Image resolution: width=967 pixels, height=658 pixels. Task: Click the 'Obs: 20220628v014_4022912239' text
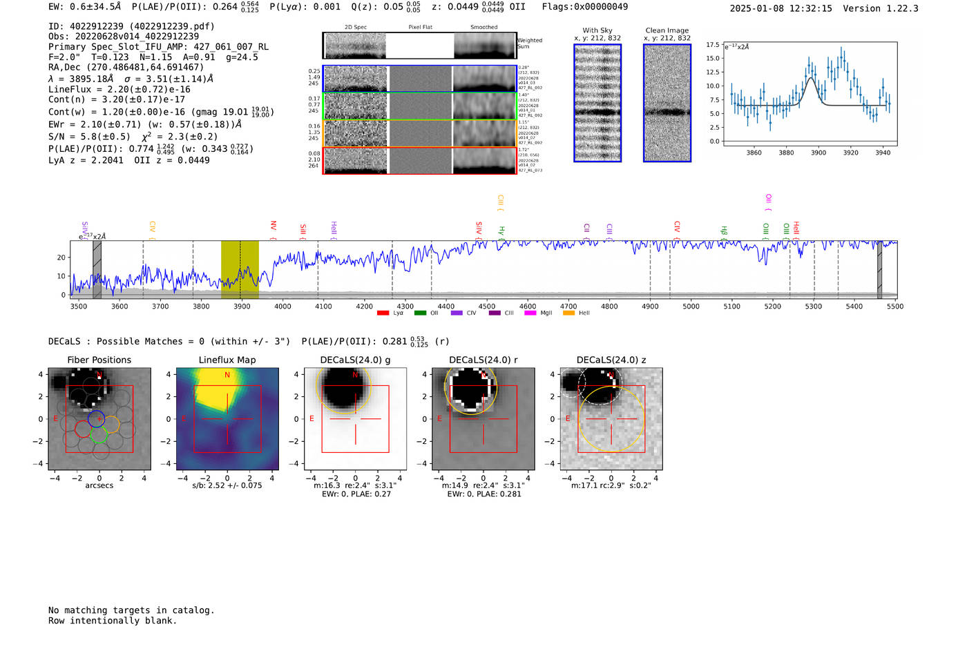(124, 37)
